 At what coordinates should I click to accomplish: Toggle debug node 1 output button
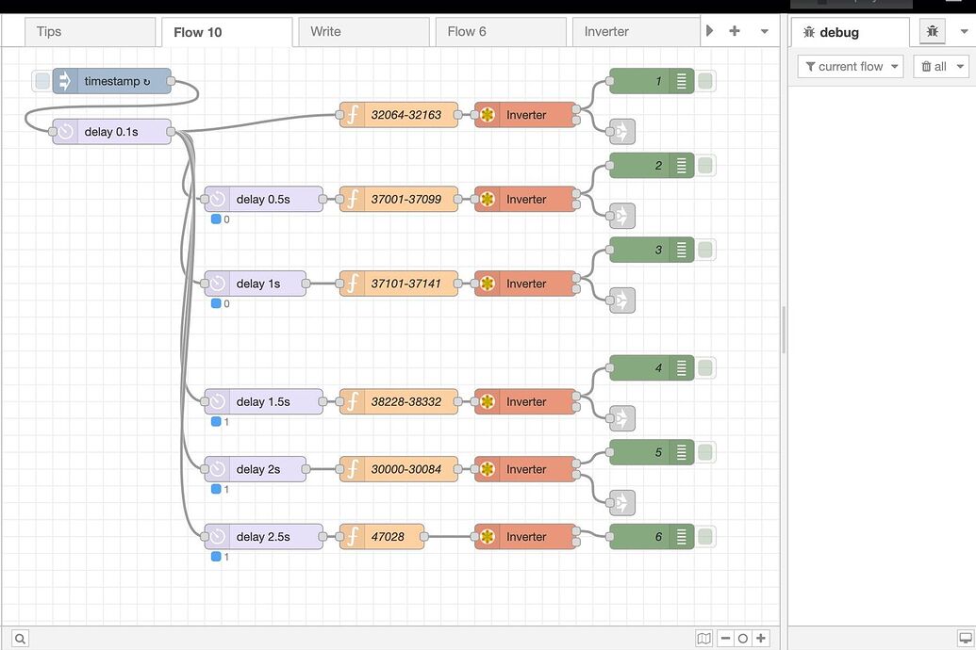point(705,81)
